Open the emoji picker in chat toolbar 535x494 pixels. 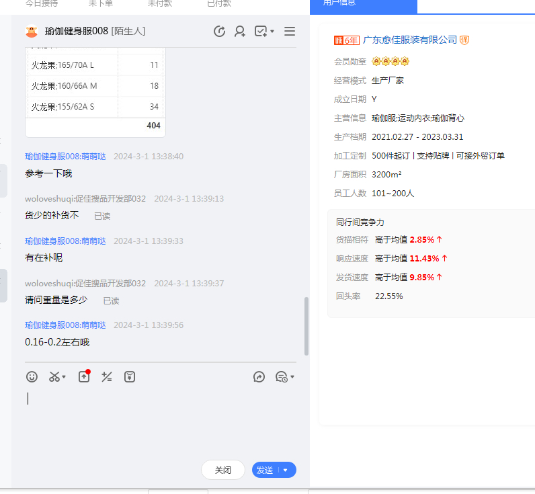click(x=32, y=377)
